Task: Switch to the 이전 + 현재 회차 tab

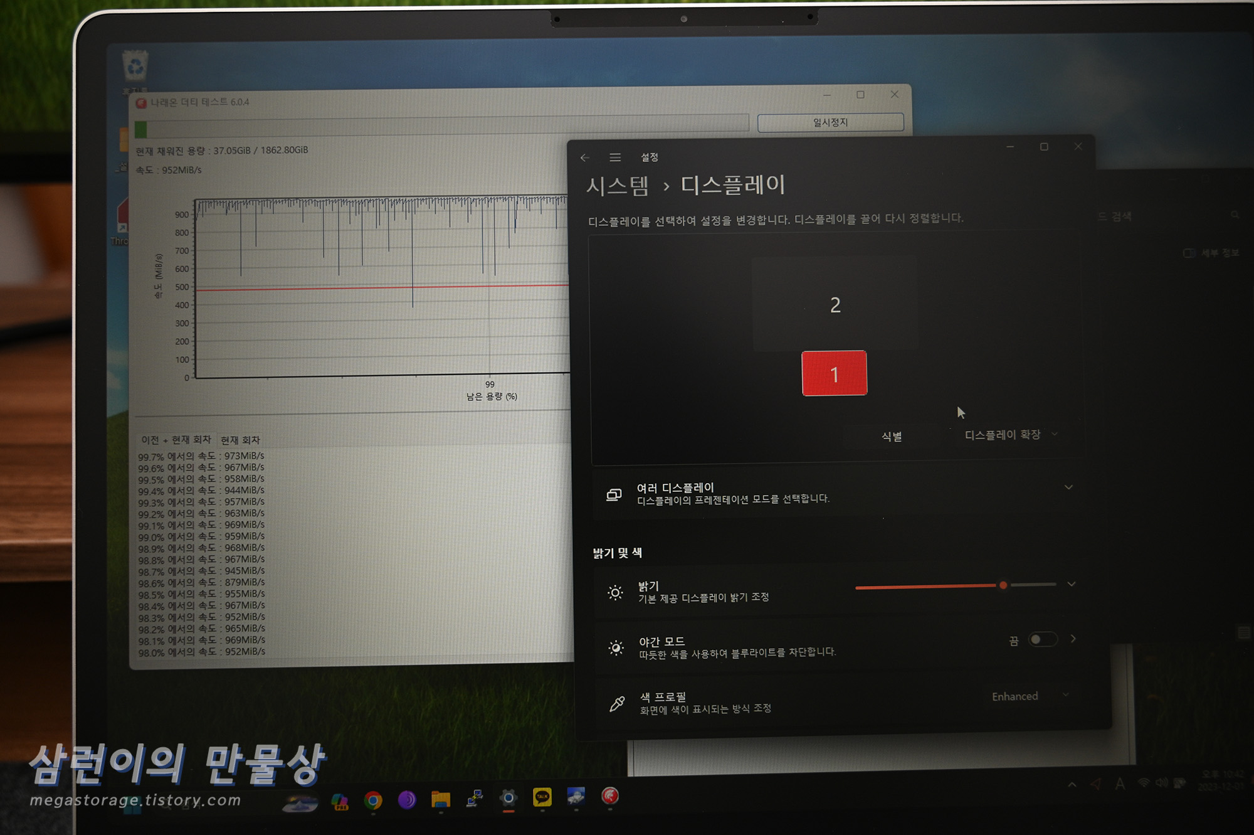Action: tap(176, 440)
